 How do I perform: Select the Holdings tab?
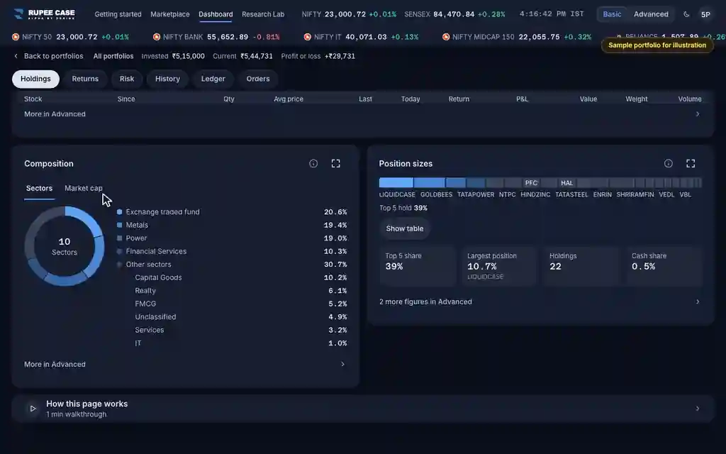(x=35, y=79)
